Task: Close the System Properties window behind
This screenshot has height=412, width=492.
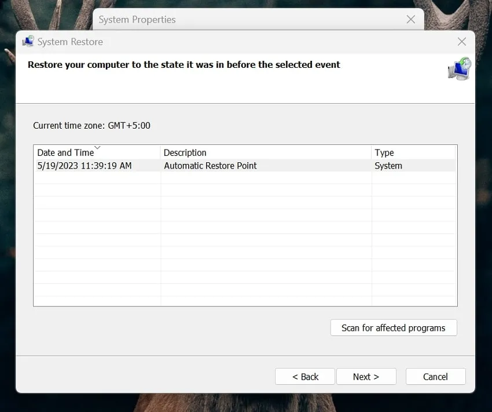Action: tap(411, 20)
